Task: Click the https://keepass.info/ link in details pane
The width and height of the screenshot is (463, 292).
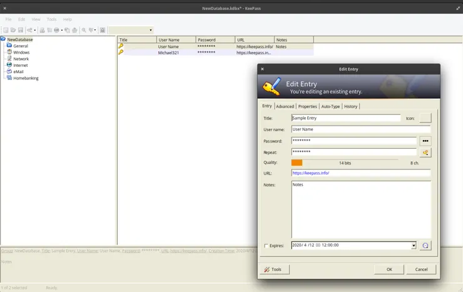Action: click(x=188, y=251)
